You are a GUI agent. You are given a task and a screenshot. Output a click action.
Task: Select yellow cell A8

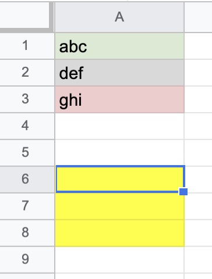(119, 233)
